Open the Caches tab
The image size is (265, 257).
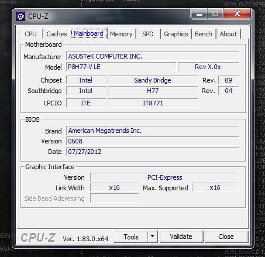coord(57,34)
